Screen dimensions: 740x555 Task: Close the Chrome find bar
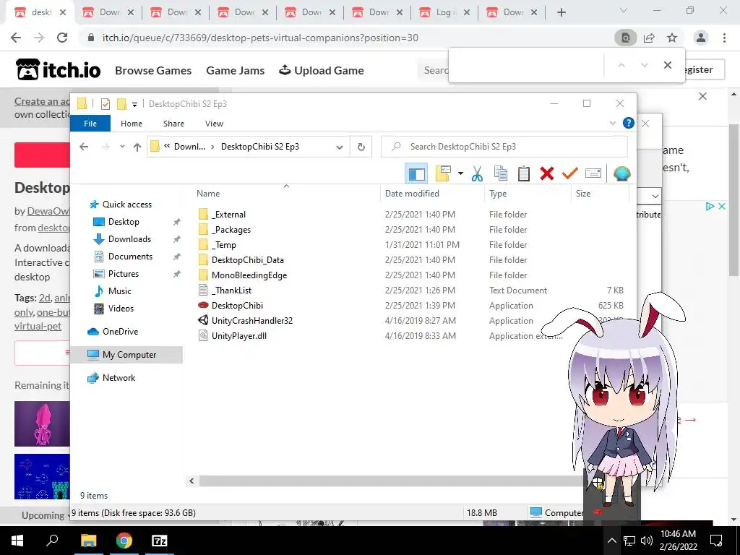667,65
